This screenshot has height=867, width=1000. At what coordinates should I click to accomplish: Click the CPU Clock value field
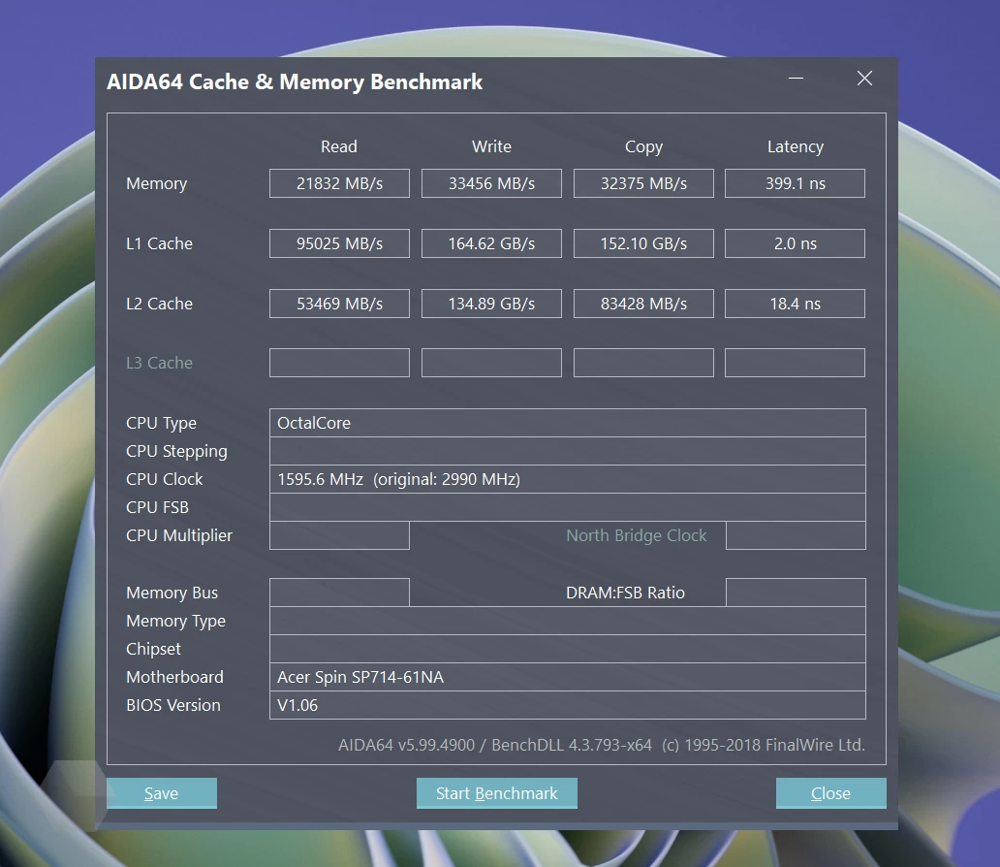coord(567,479)
